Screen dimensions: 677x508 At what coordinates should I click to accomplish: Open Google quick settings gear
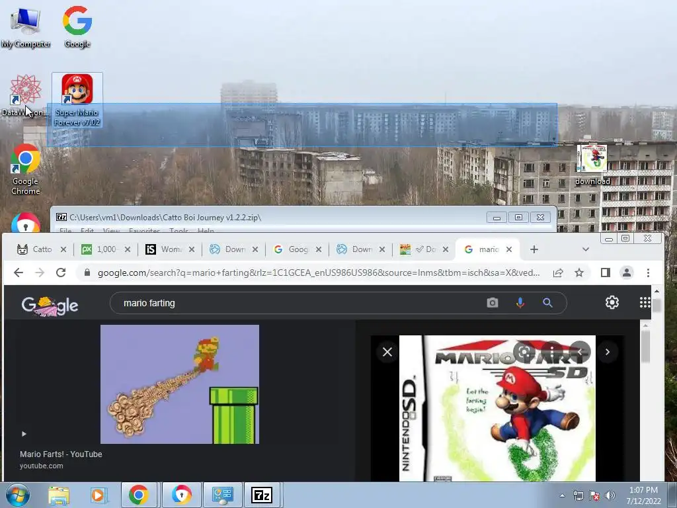coord(612,302)
